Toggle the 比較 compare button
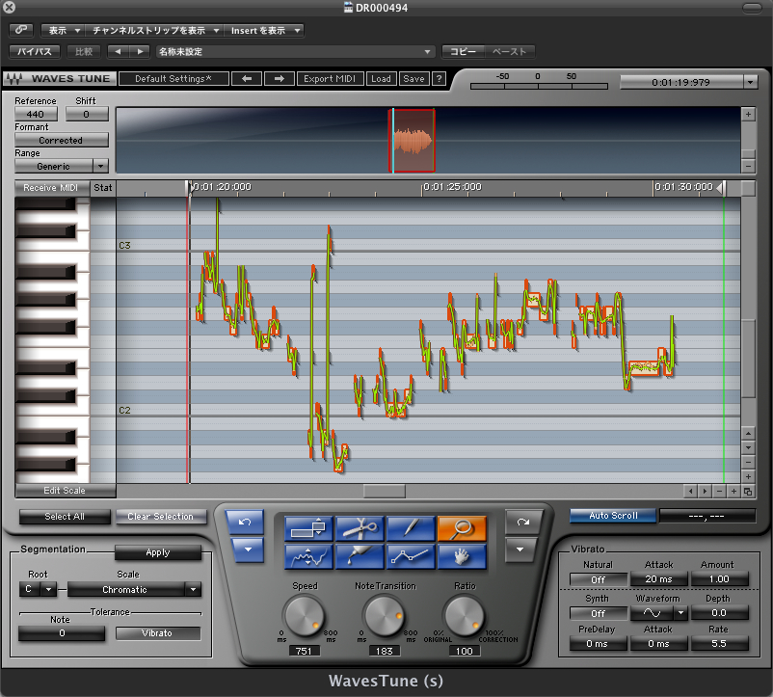773x697 pixels. click(83, 51)
